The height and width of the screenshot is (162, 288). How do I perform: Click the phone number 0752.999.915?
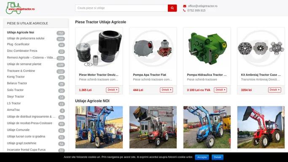196,11
